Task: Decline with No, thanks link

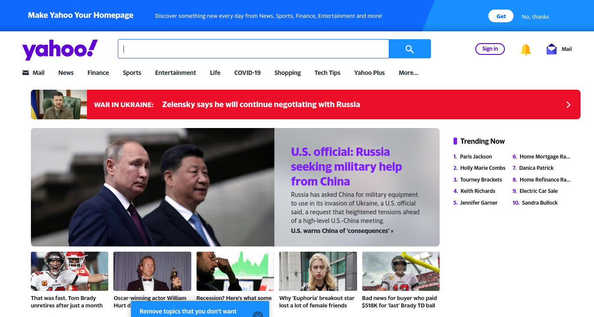Action: pos(535,17)
